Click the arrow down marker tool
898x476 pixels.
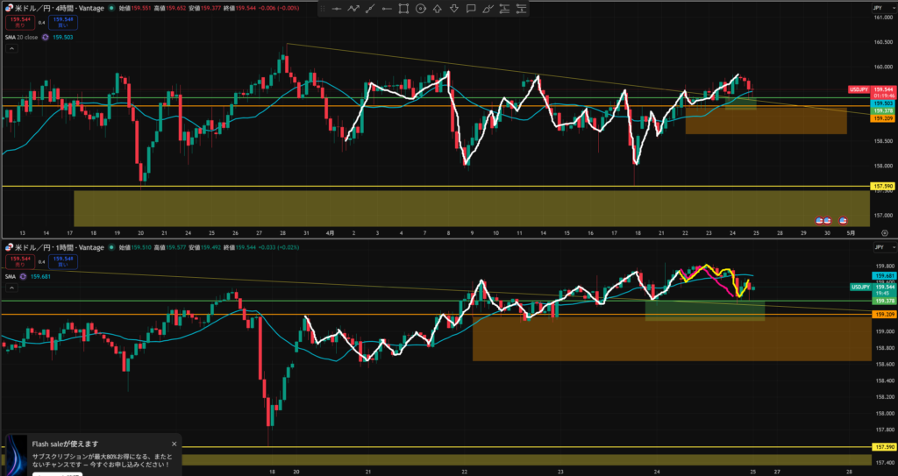454,9
